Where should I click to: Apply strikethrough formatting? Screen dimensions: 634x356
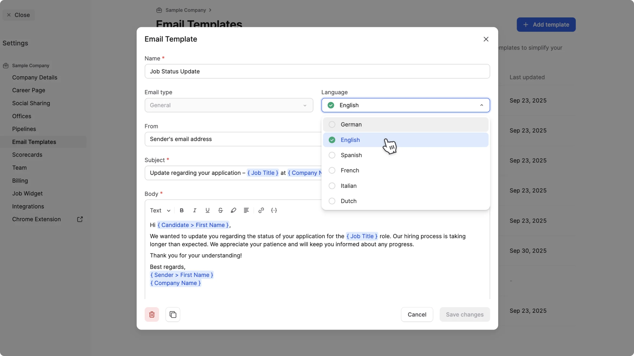click(x=220, y=210)
